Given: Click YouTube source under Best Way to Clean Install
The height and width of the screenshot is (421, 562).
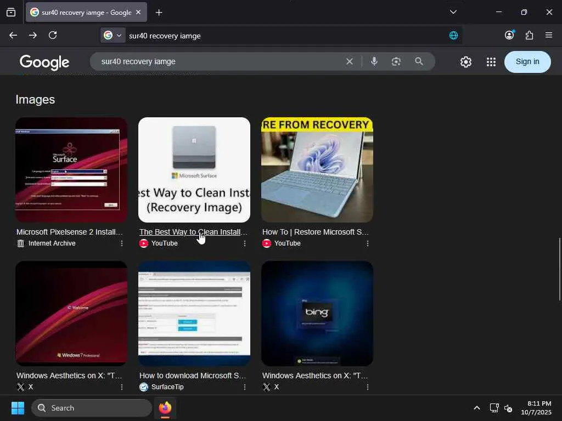Looking at the screenshot, I should pos(165,243).
